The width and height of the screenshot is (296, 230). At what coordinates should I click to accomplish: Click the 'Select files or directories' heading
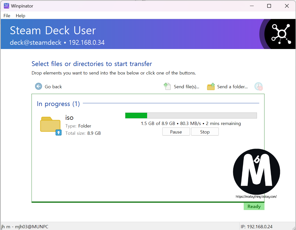coord(92,64)
